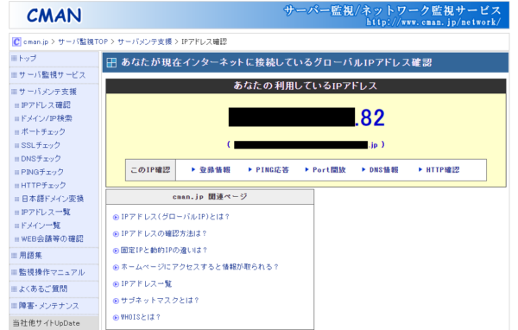Screen dimensions: 518x330
Task: Click PING応答 link for this IP
Action: (x=272, y=170)
